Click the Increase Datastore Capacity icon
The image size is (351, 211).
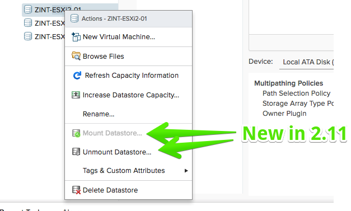coord(76,95)
